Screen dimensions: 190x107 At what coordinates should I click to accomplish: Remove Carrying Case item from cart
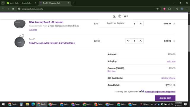pos(174,41)
